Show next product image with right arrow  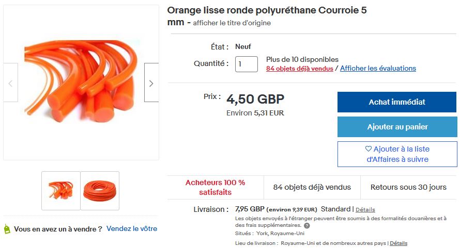151,82
